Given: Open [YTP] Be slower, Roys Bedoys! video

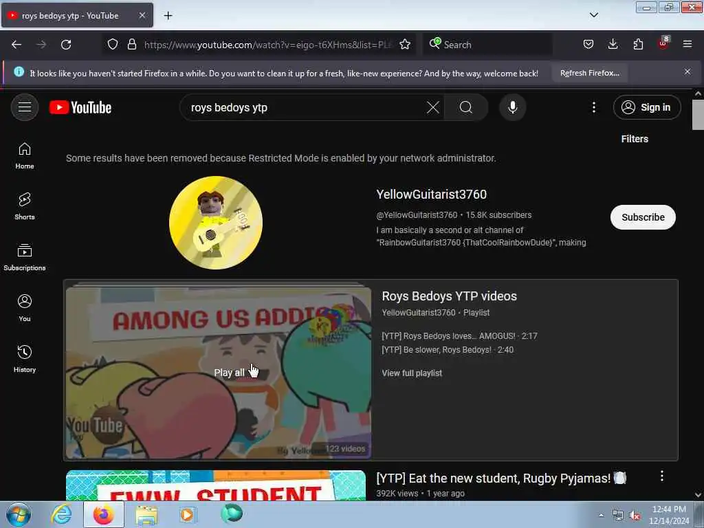Looking at the screenshot, I should click(x=448, y=350).
